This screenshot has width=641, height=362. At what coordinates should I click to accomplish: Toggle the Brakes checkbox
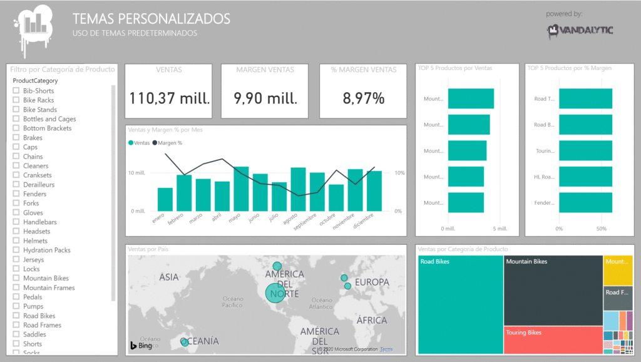click(16, 137)
